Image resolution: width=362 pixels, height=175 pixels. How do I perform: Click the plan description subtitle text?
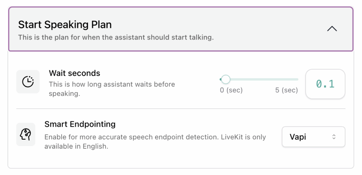pos(116,37)
